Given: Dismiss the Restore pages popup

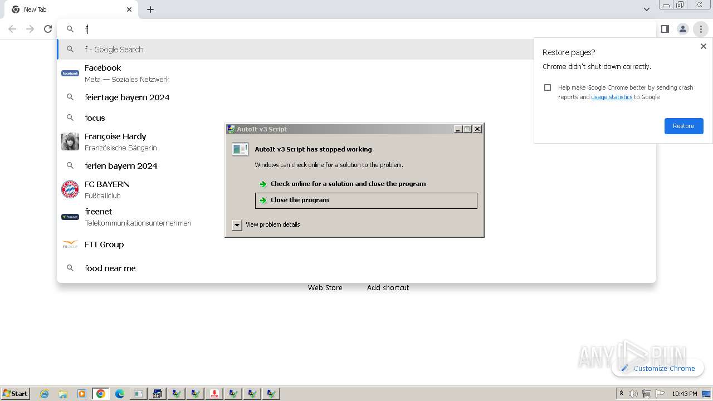Looking at the screenshot, I should click(x=703, y=46).
